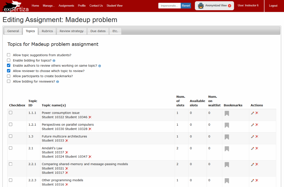Close the Anonymized View red badge
This screenshot has width=284, height=187.
[x=229, y=6]
